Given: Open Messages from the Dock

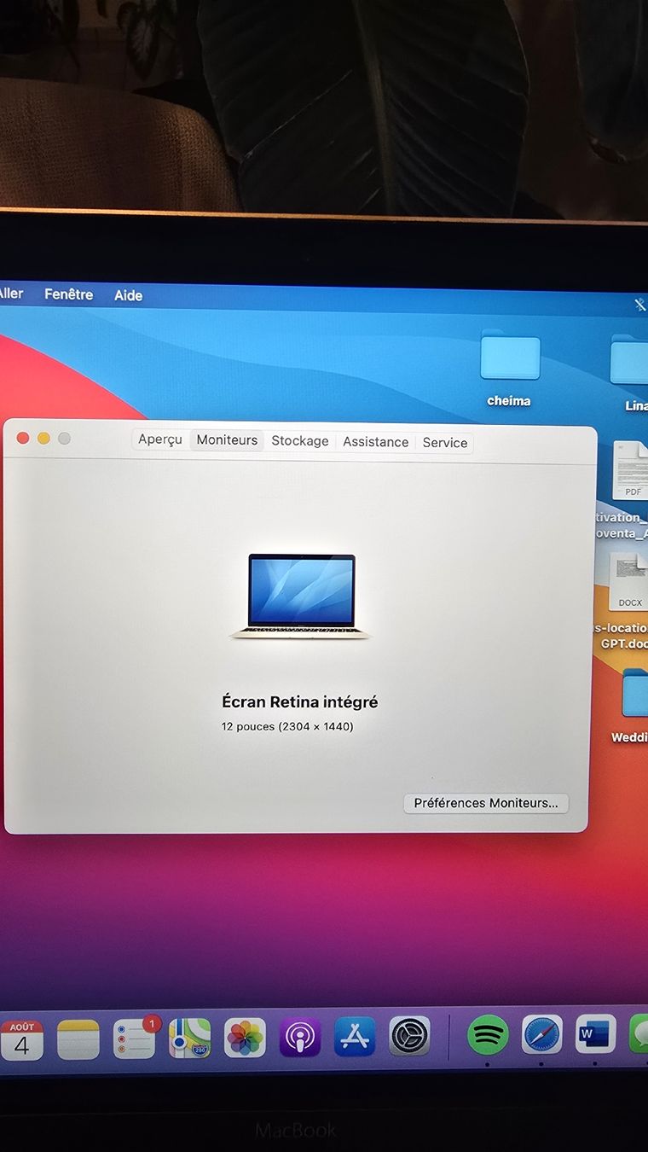Looking at the screenshot, I should [x=639, y=1034].
